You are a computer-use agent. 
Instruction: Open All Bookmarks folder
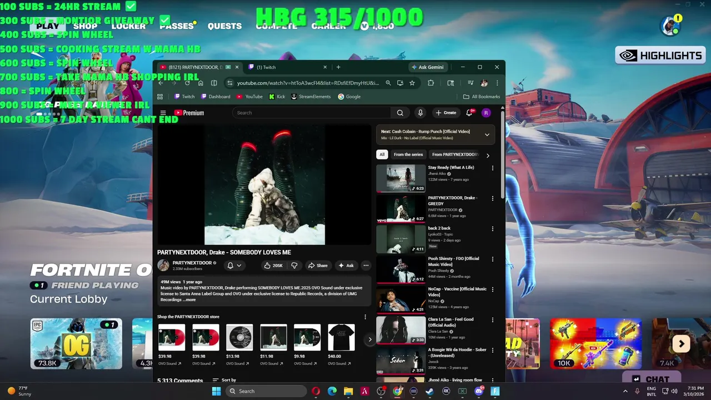(x=482, y=97)
